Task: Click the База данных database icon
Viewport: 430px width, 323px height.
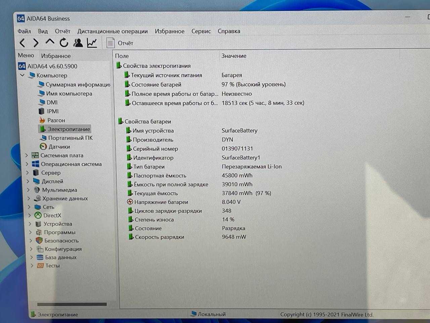Action: pos(40,257)
